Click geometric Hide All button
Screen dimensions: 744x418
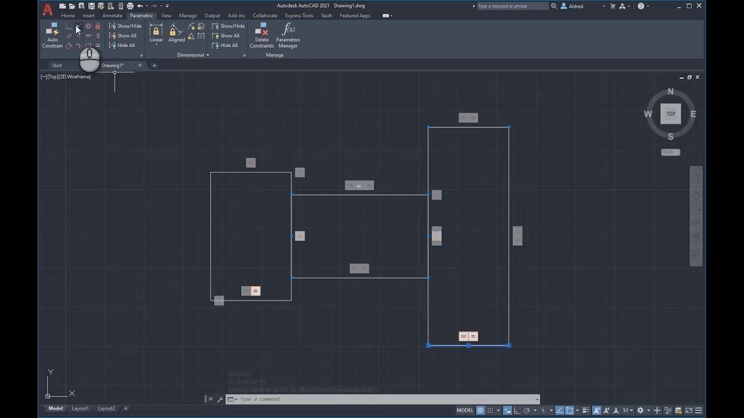pyautogui.click(x=122, y=45)
